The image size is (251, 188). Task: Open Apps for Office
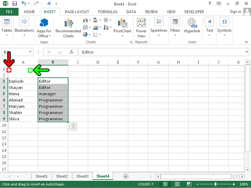click(44, 28)
